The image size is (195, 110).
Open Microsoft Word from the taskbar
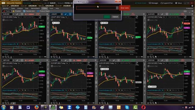28,107
